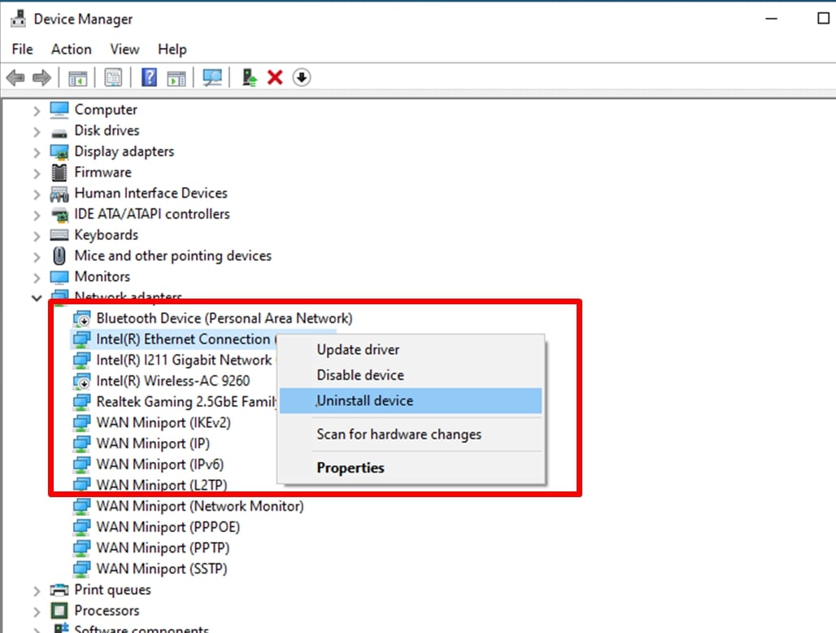Collapse the Network adapters category
The height and width of the screenshot is (633, 836).
pos(37,298)
